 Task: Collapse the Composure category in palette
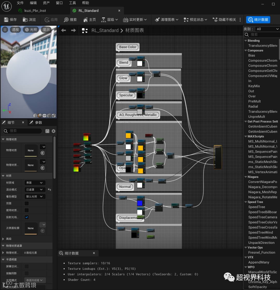246,50
